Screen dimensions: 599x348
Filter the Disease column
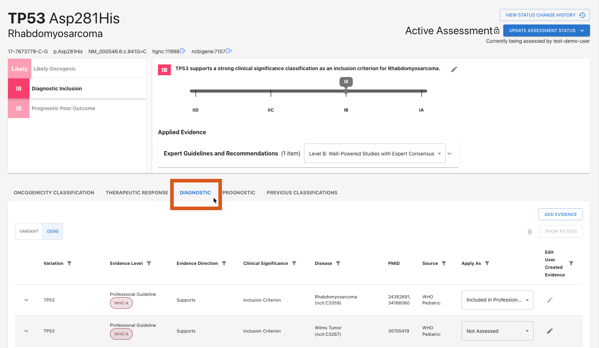tap(338, 263)
